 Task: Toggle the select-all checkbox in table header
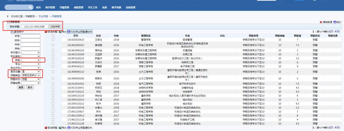(53, 36)
